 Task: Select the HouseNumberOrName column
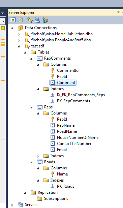[x=78, y=138]
